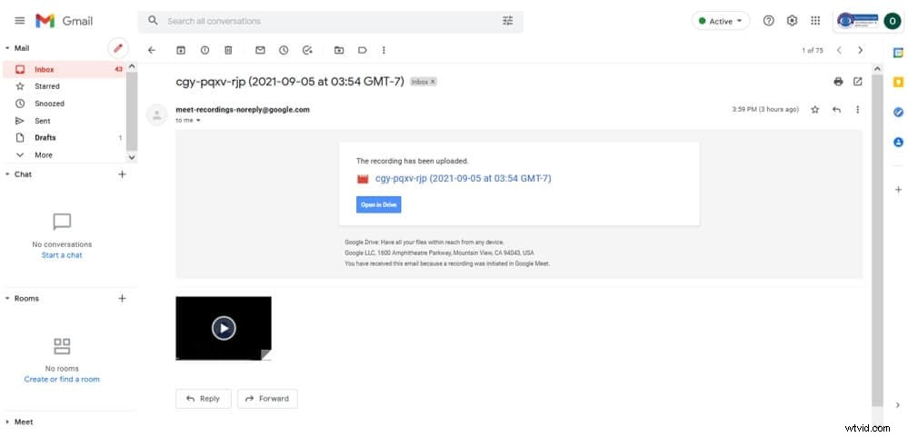Collapse the Rooms section

click(x=7, y=299)
